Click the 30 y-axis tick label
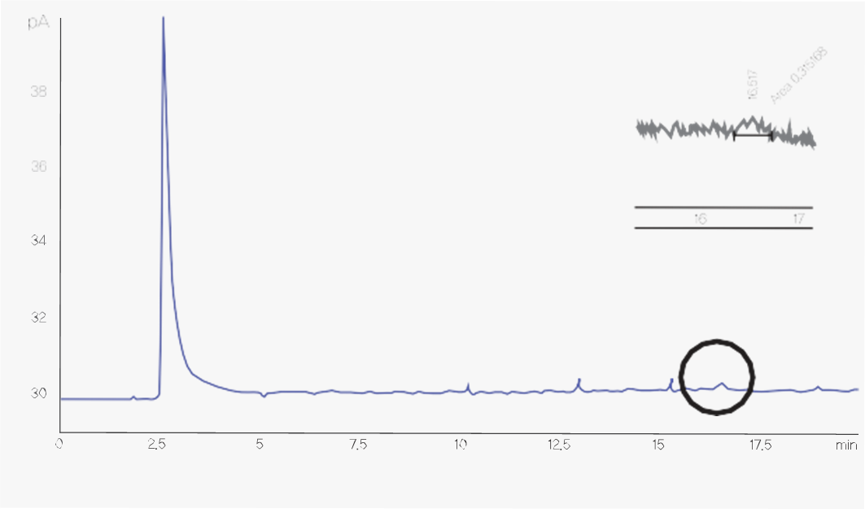The width and height of the screenshot is (865, 509). [38, 393]
